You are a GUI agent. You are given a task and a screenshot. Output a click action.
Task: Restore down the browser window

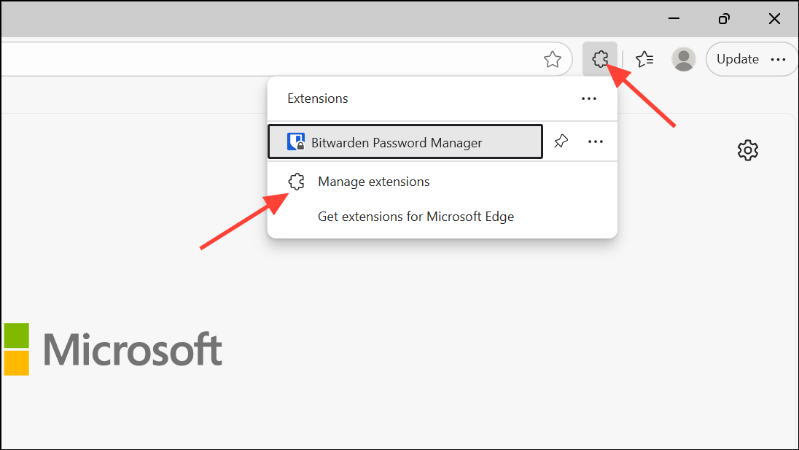pyautogui.click(x=723, y=18)
